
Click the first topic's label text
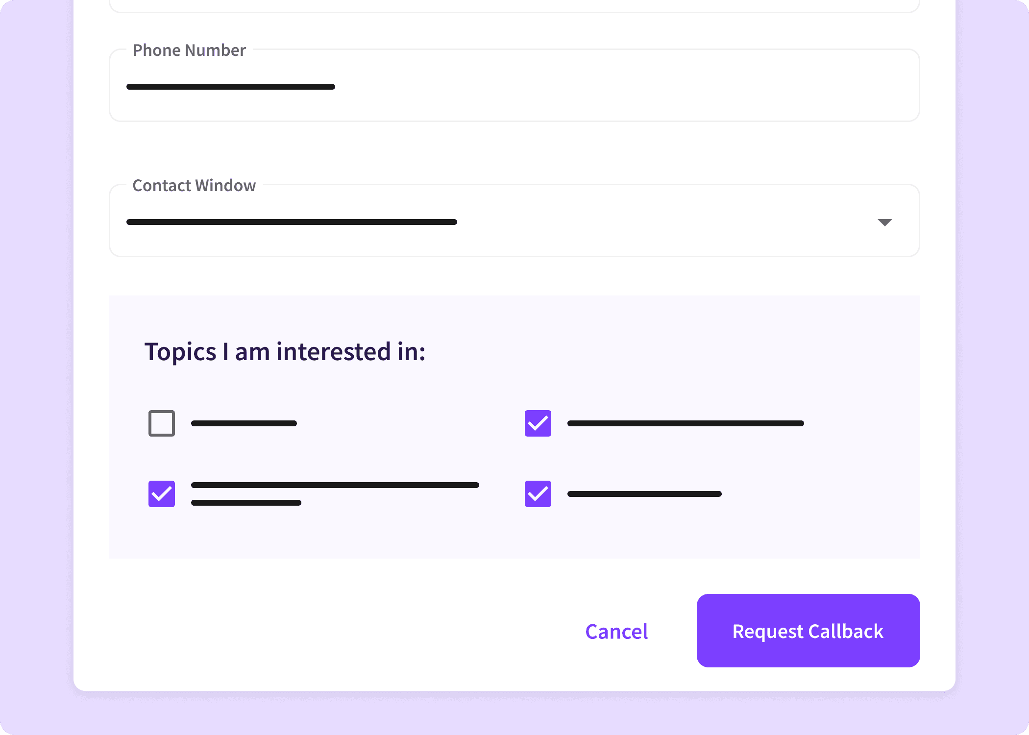coord(244,423)
